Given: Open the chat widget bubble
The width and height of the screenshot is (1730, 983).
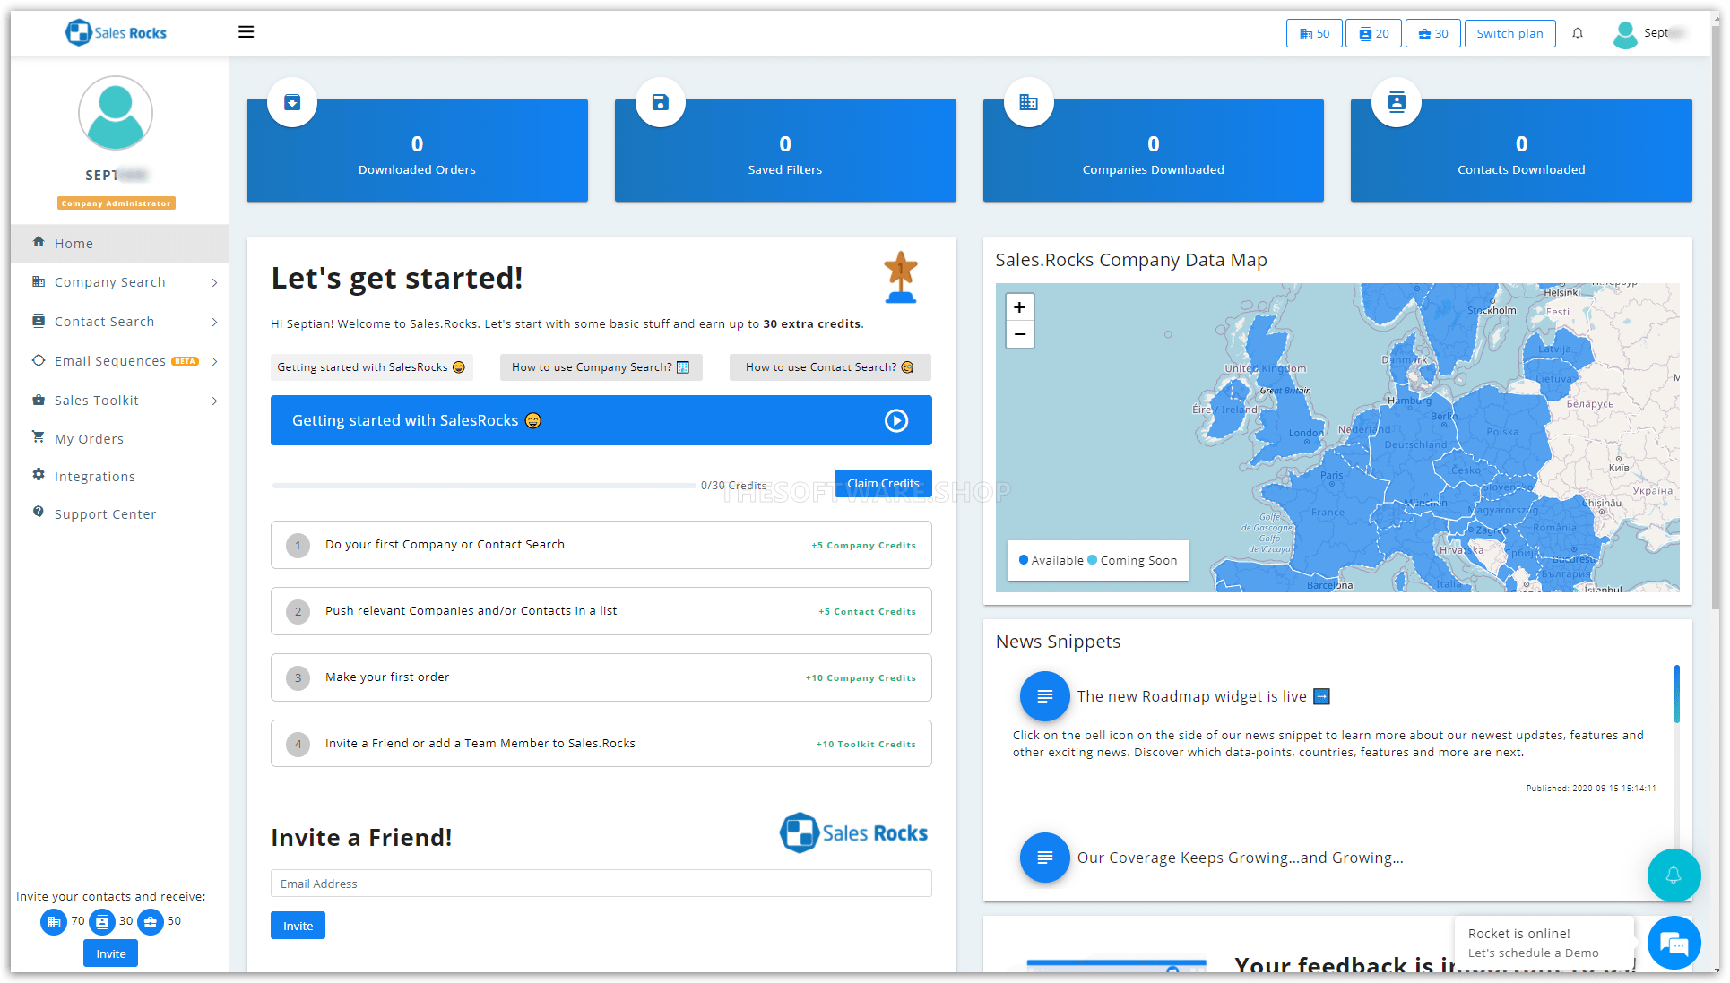Looking at the screenshot, I should 1674,943.
